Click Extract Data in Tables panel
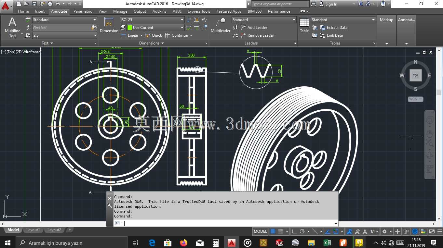 [x=334, y=28]
